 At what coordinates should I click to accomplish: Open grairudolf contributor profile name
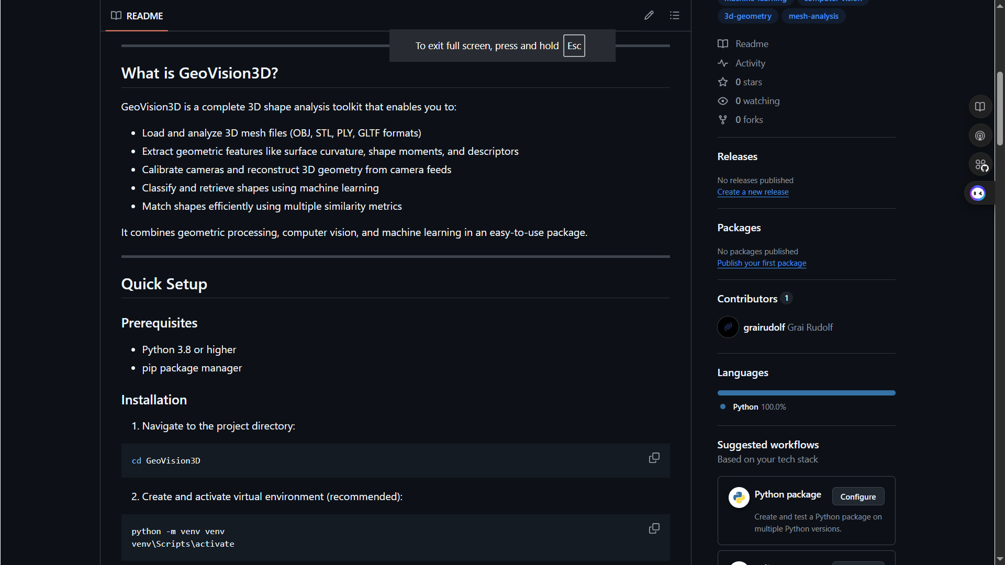point(764,327)
